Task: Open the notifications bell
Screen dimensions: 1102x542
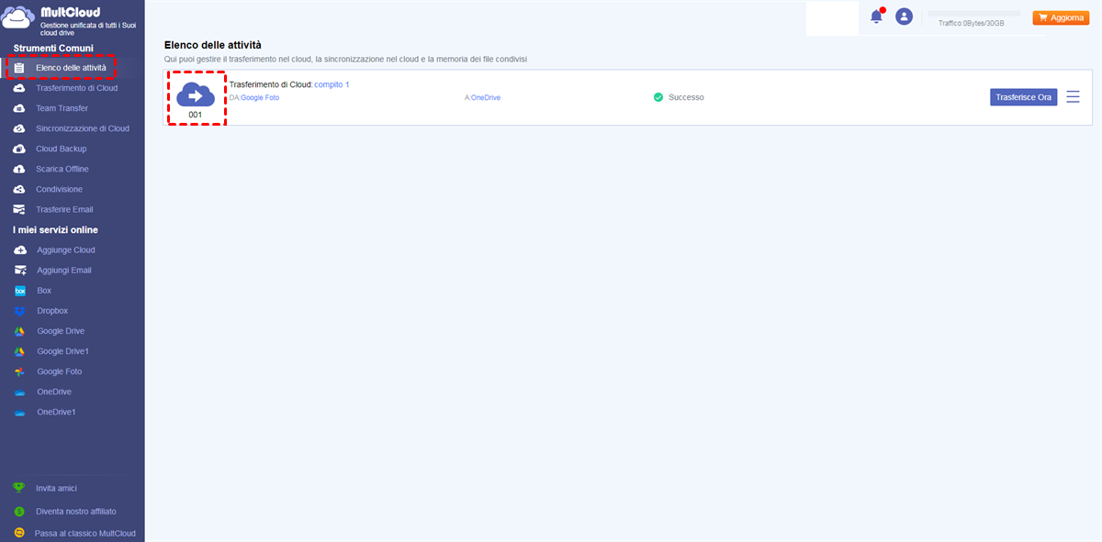Action: (x=877, y=16)
